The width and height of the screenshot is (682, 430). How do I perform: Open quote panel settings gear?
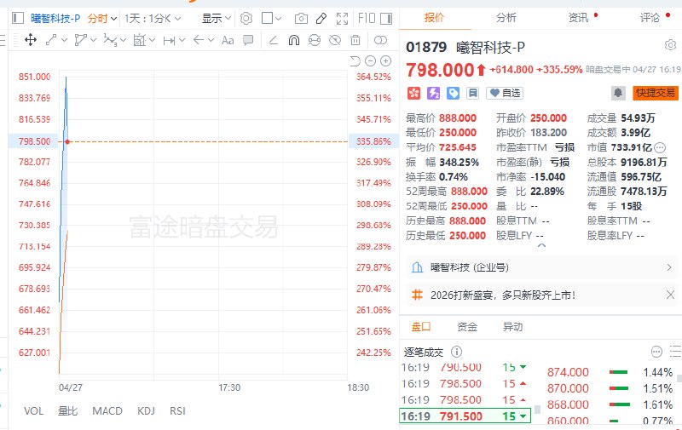[670, 45]
